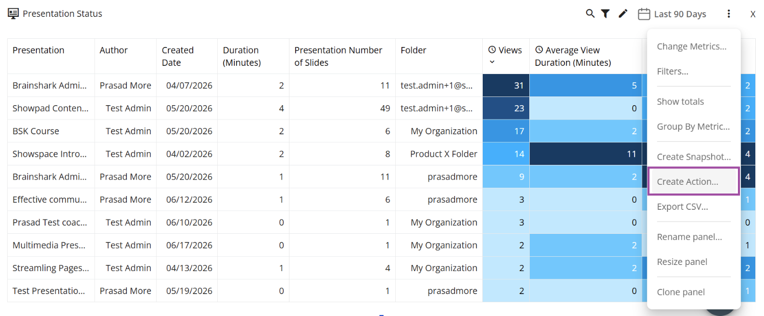Image resolution: width=764 pixels, height=316 pixels.
Task: Click the Streamling Pages... presentation name
Action: [x=51, y=268]
